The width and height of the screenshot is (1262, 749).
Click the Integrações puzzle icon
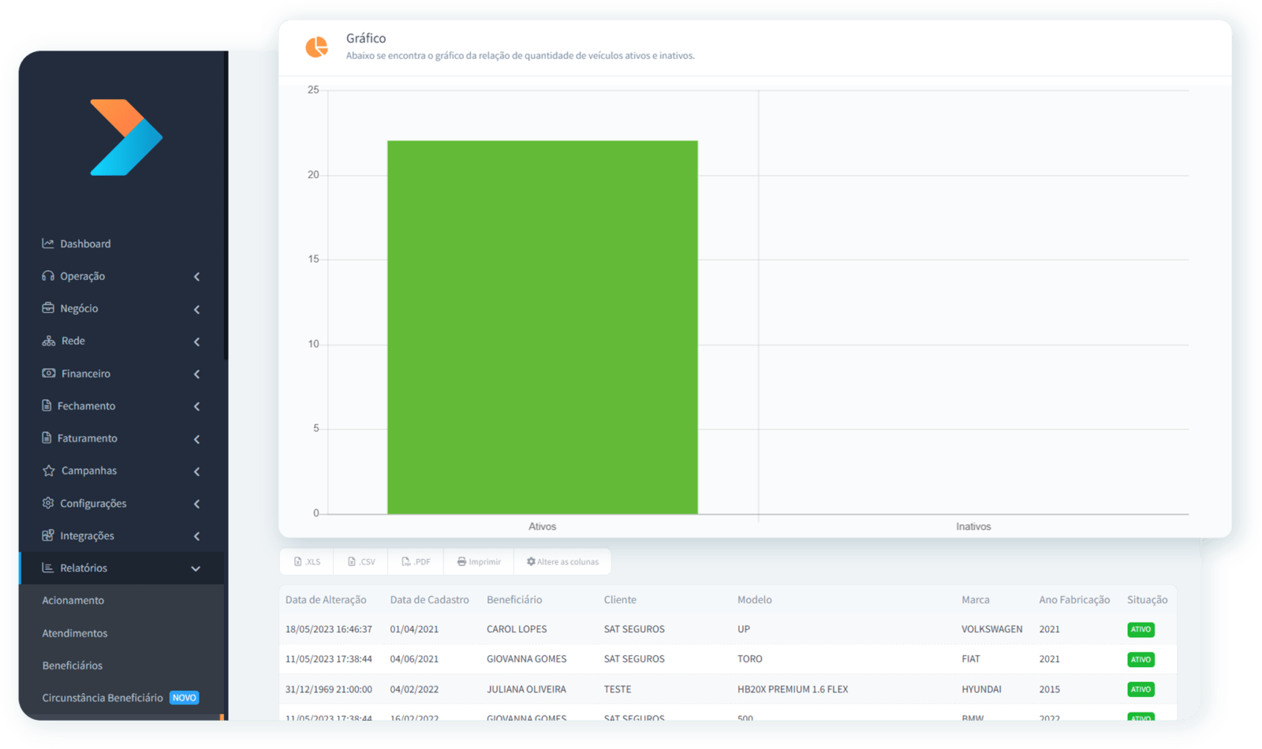pos(48,535)
